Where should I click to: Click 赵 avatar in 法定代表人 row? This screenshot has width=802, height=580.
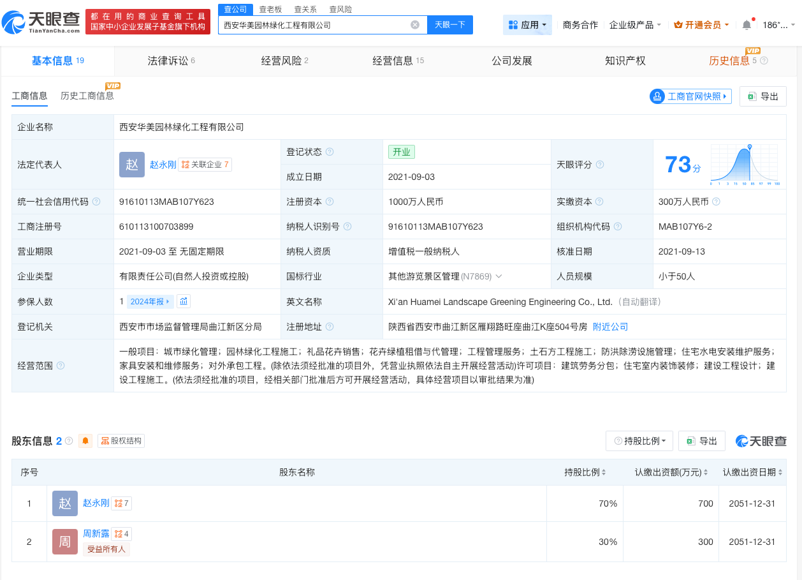(132, 165)
